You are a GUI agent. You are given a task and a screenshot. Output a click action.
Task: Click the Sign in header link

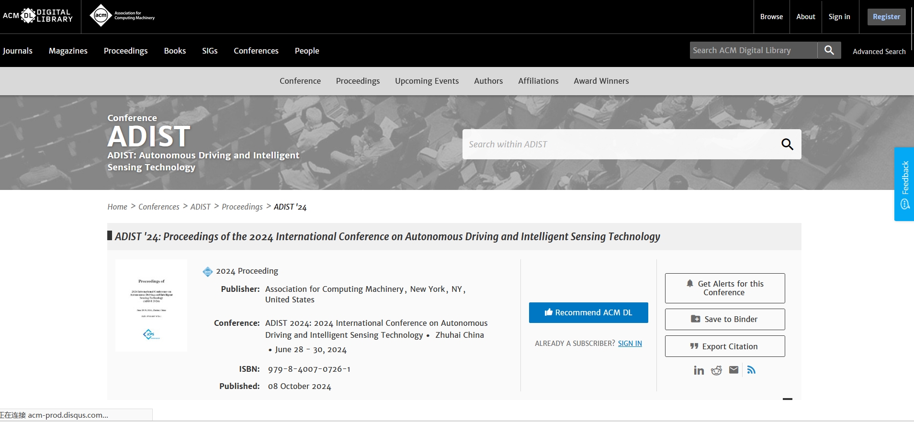click(x=839, y=17)
